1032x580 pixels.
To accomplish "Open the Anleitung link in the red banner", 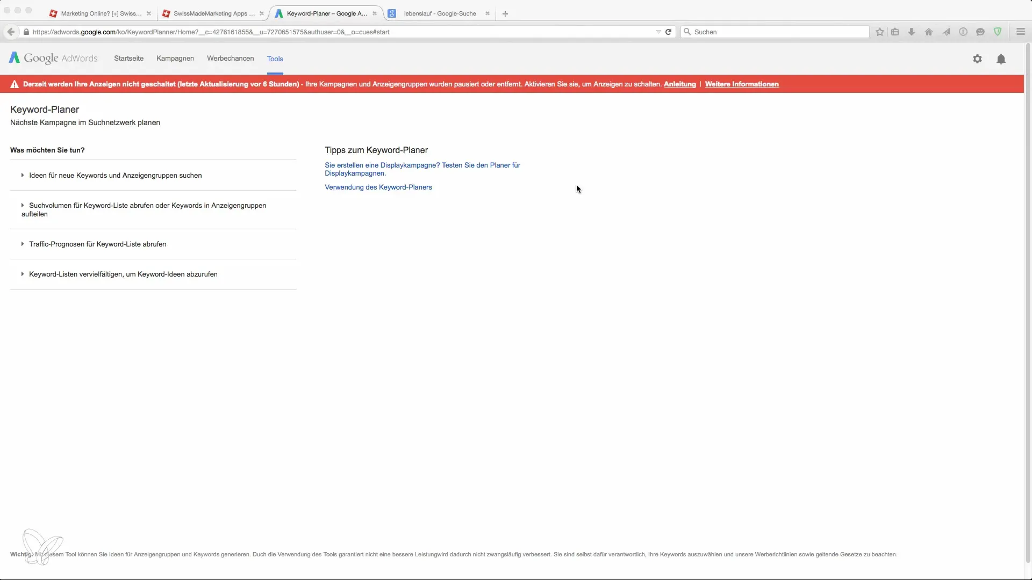I will [679, 84].
